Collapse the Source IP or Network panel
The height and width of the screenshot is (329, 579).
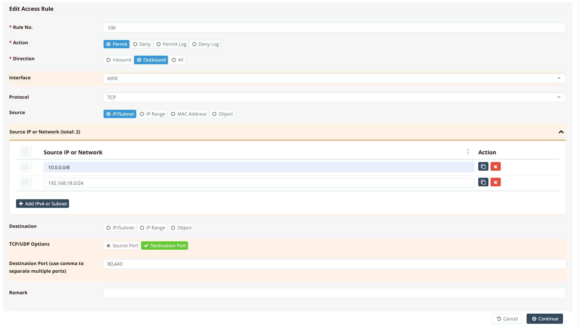point(561,132)
